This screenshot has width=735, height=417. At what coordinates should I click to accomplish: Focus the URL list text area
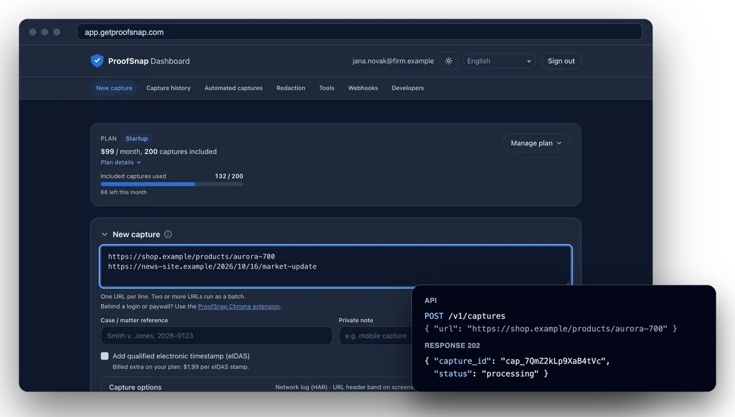point(335,266)
